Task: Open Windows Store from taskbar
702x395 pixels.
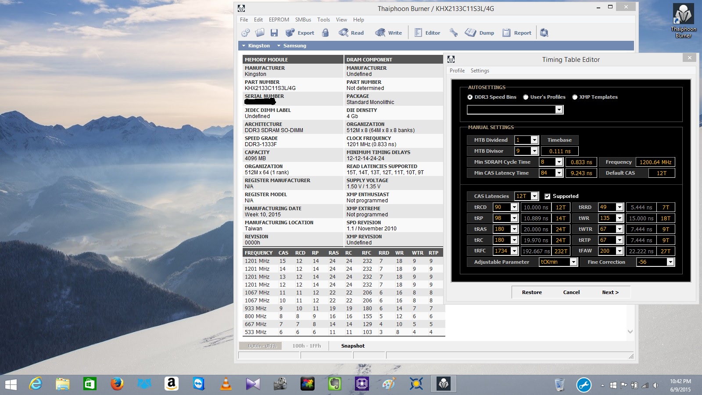Action: [90, 384]
